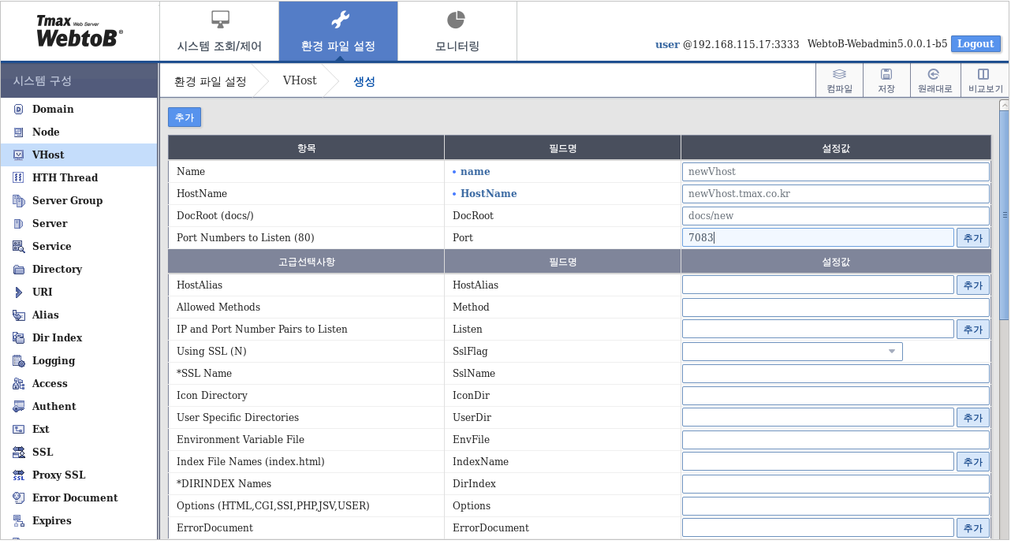Click the Options input field
Screen dimensions: 1011x544
pyautogui.click(x=835, y=506)
